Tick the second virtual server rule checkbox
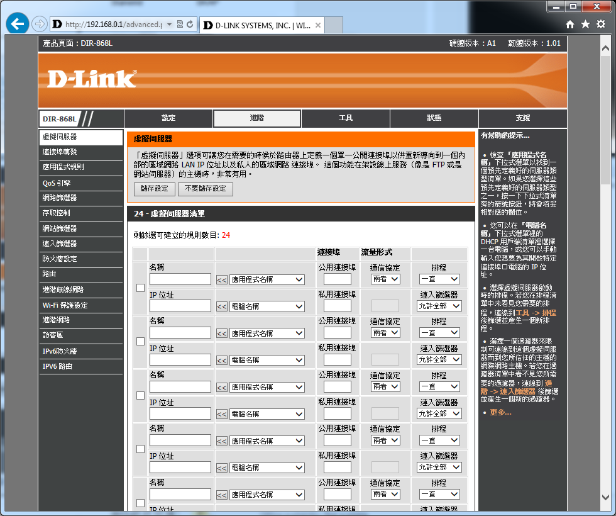616x516 pixels. [x=140, y=341]
